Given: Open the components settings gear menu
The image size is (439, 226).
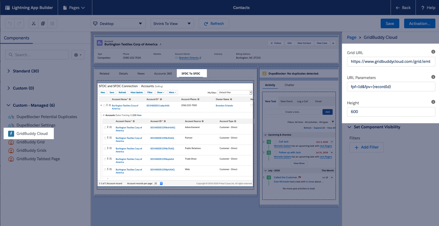Looking at the screenshot, I should click(x=78, y=55).
